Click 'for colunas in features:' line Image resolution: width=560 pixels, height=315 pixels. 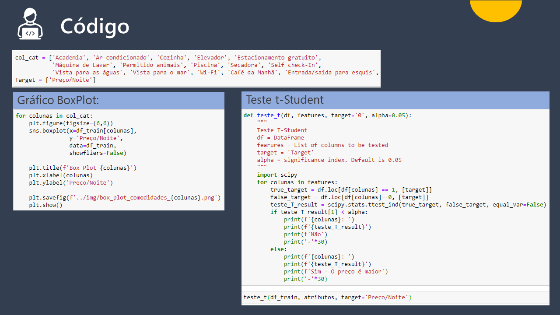pos(297,182)
